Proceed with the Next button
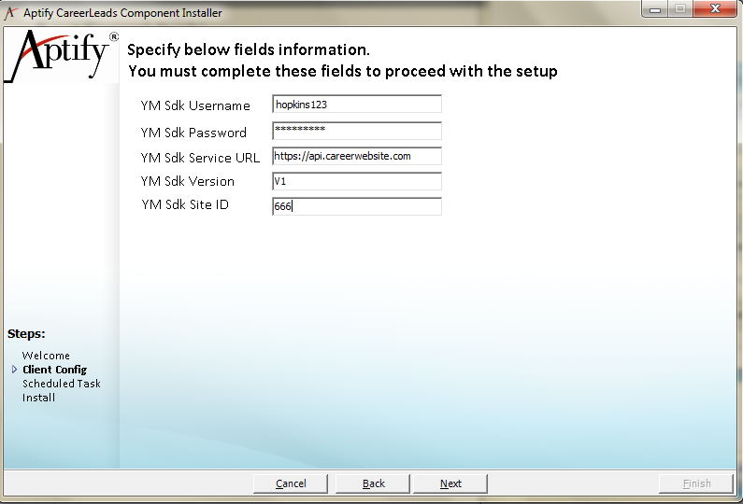Viewport: 743px width, 504px height. click(x=450, y=483)
